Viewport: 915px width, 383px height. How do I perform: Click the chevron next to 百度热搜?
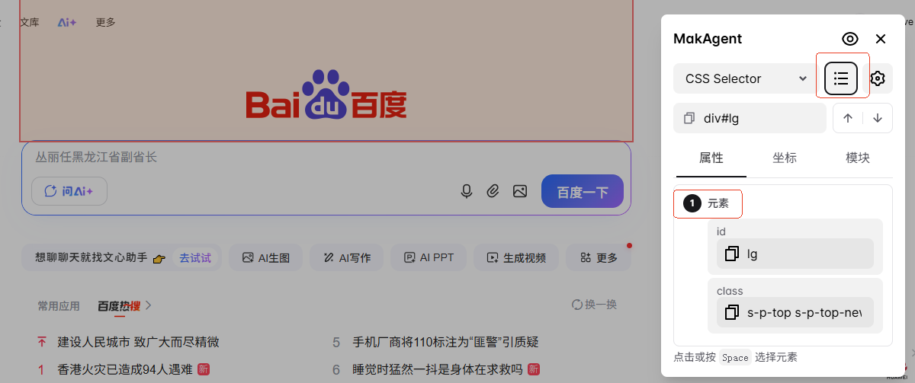click(149, 306)
